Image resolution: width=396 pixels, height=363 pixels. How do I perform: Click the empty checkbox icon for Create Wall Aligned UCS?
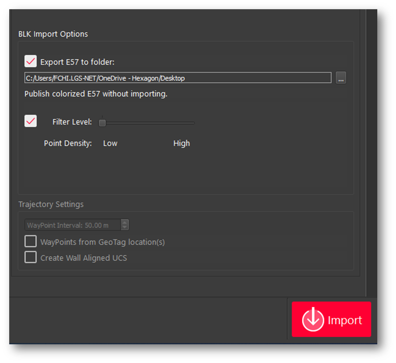[30, 257]
